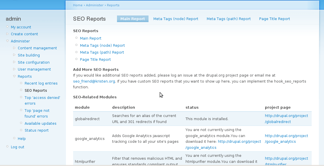Image resolution: width=324 pixels, height=166 pixels.
Task: Click the 'project page' column header
Action: (278, 107)
